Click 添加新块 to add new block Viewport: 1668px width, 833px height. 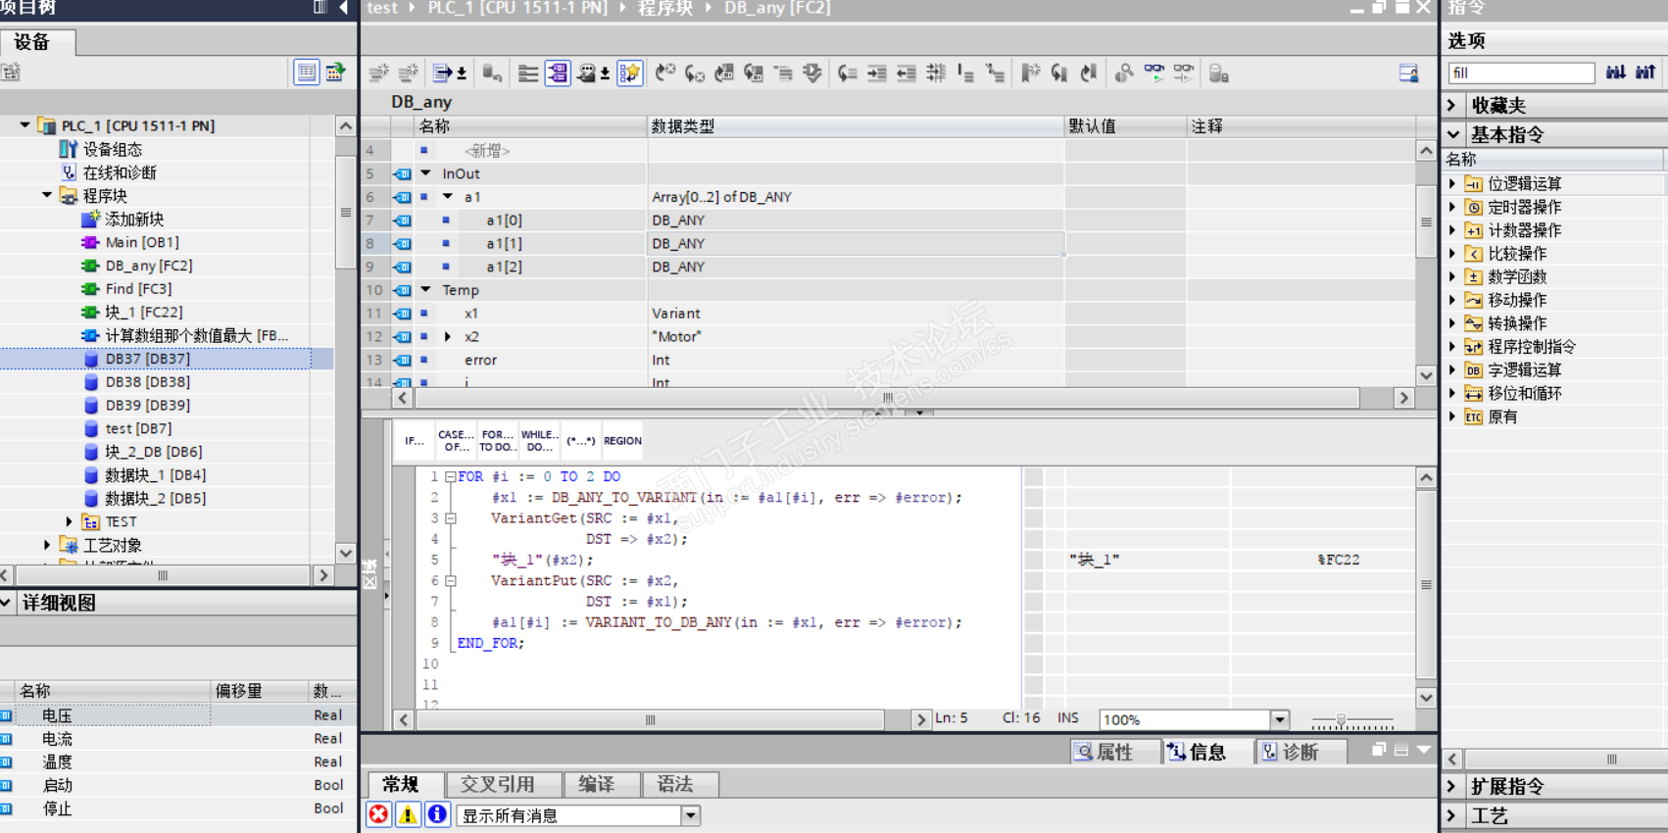(134, 219)
